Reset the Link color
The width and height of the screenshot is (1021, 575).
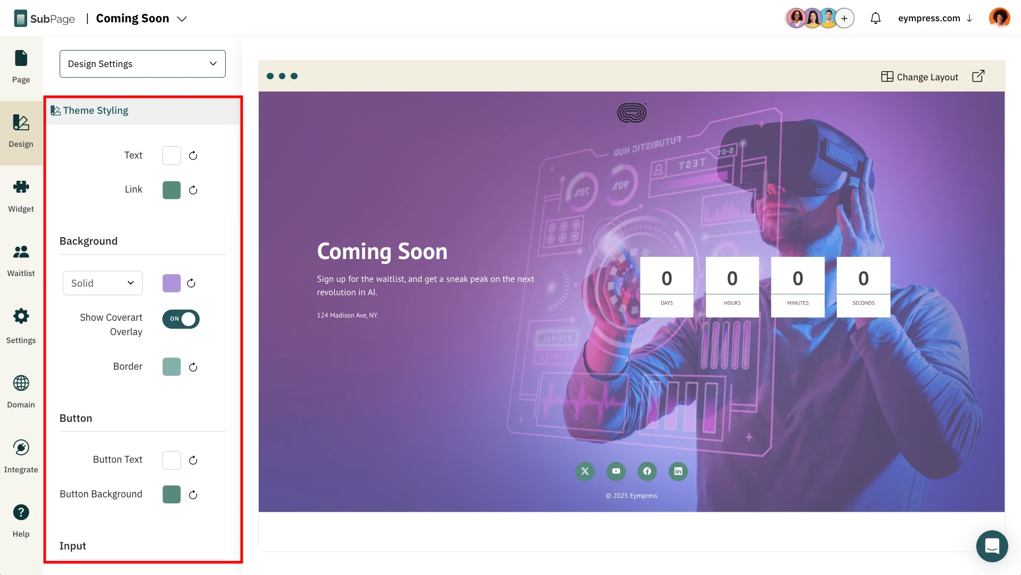click(193, 190)
